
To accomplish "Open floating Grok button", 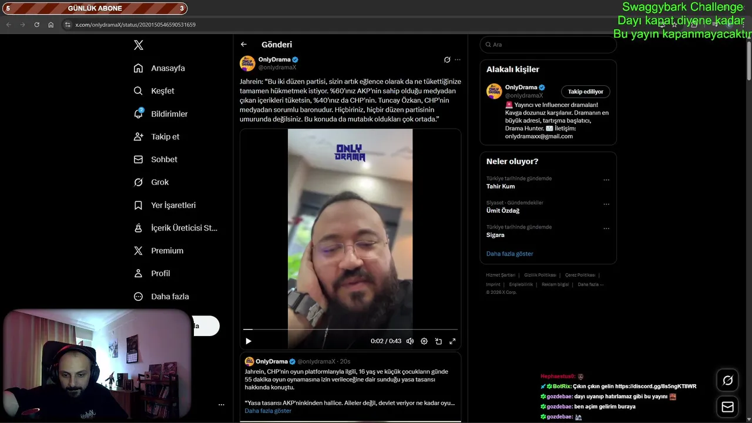I will click(x=727, y=381).
